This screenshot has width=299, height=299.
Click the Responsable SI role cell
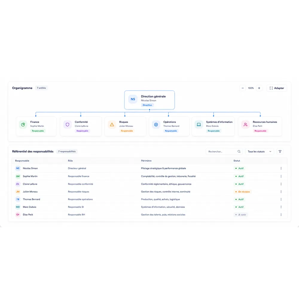click(76, 207)
